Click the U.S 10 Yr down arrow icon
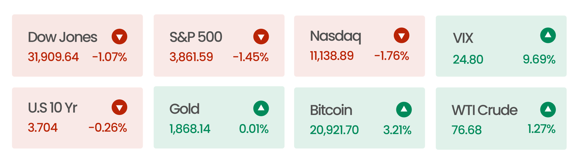 pyautogui.click(x=119, y=107)
